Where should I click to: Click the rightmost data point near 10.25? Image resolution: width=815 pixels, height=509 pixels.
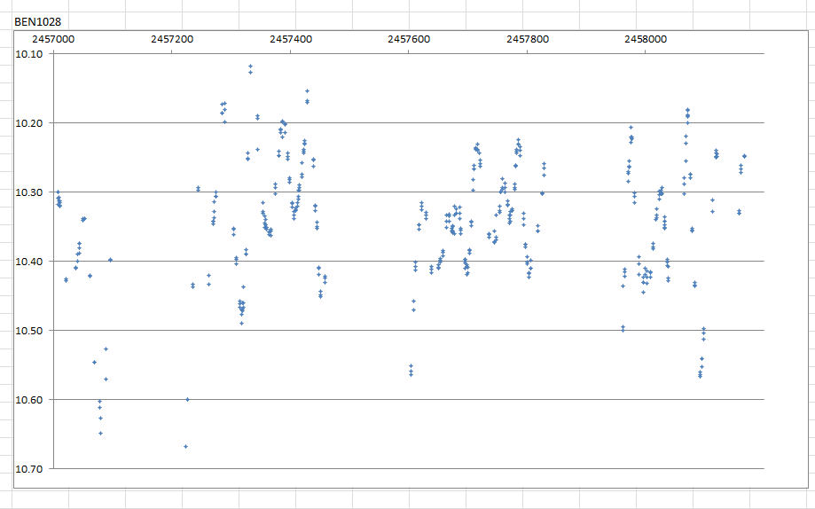click(x=744, y=156)
